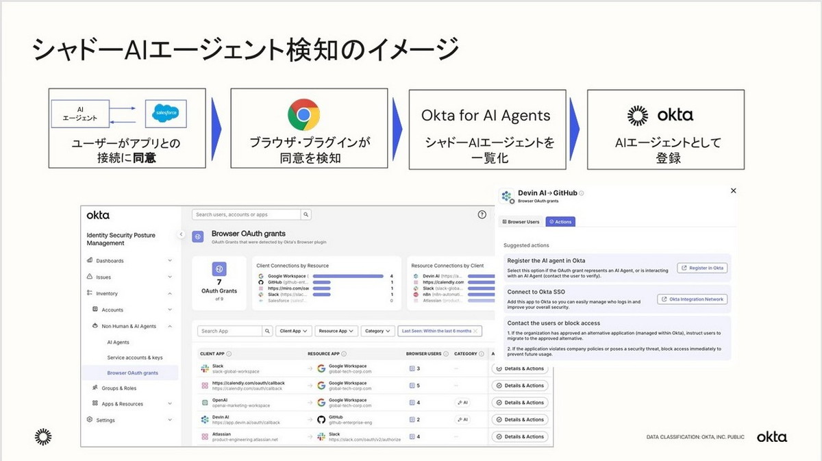822x461 pixels.
Task: Click browser users count 5 in calendly row
Action: tap(414, 386)
